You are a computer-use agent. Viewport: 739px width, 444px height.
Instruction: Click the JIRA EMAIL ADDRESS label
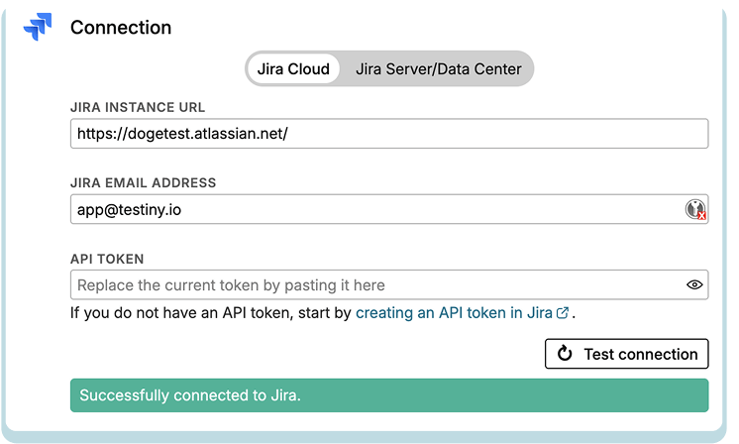point(144,183)
